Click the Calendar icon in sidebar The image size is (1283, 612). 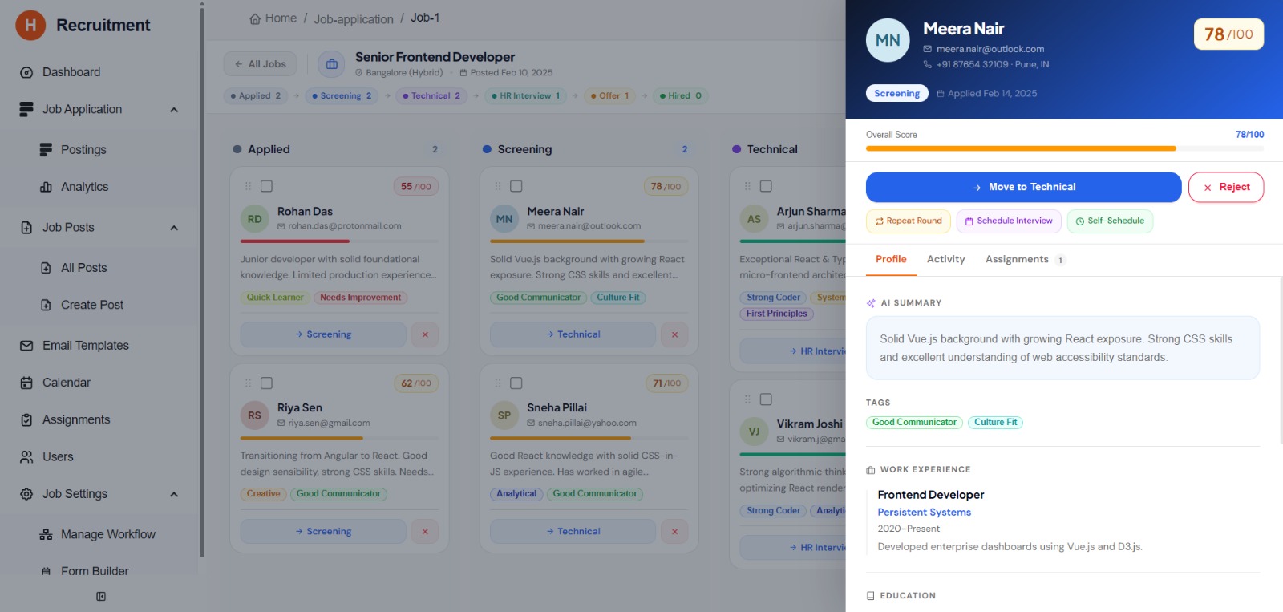[26, 383]
